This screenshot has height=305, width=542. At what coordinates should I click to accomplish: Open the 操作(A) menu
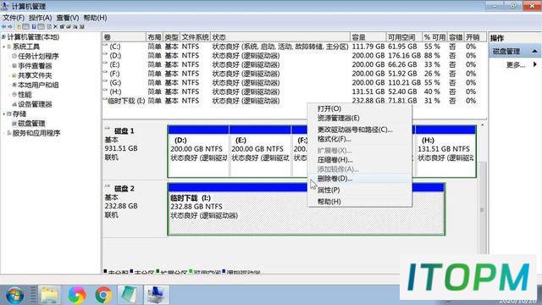pyautogui.click(x=40, y=18)
